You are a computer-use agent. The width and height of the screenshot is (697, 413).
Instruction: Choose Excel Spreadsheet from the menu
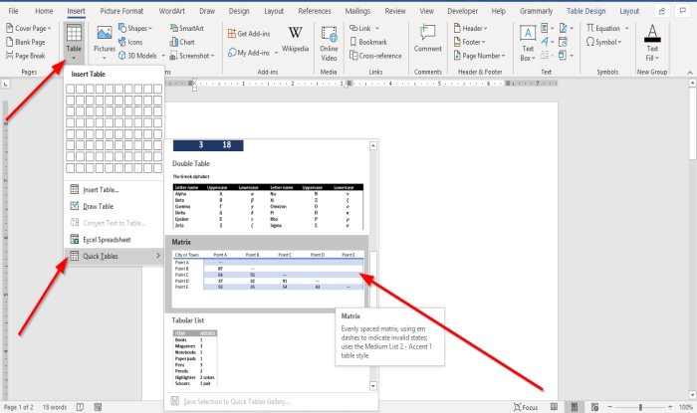(x=114, y=240)
